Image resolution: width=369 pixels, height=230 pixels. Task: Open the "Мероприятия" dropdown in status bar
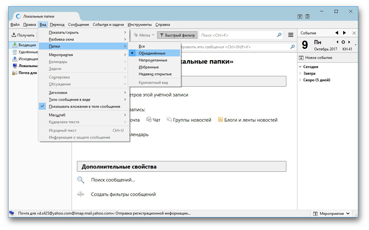pos(331,213)
